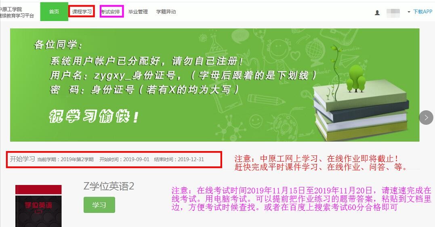The height and width of the screenshot is (227, 435).
Task: Switch to the 考试安排 tab
Action: coord(111,12)
